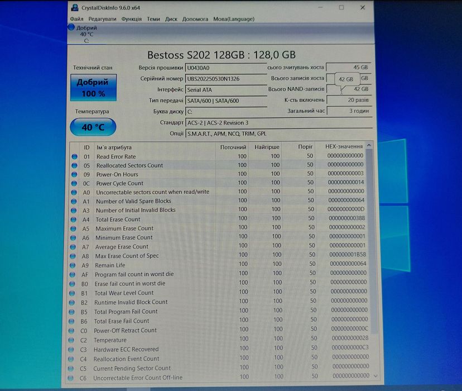The width and height of the screenshot is (462, 391).
Task: Click the attribute list vertical scrollbar thumb
Action: [x=372, y=240]
